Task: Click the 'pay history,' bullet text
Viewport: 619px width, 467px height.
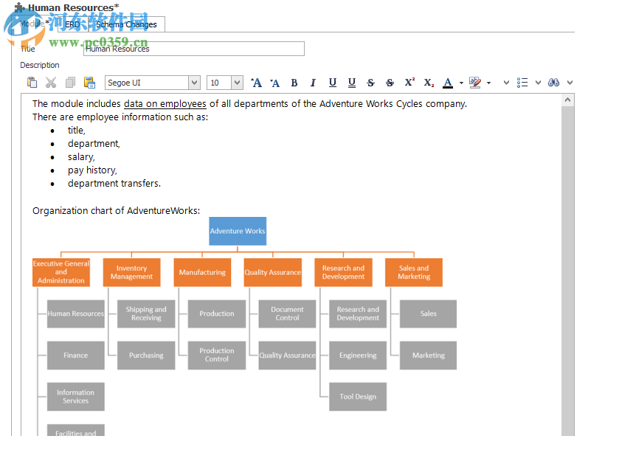Action: 92,170
